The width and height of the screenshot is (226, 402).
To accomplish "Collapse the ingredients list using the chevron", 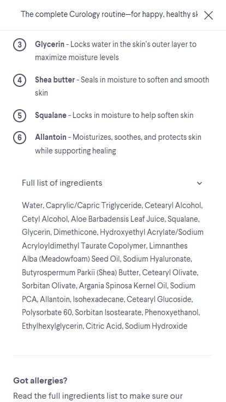I will click(199, 183).
